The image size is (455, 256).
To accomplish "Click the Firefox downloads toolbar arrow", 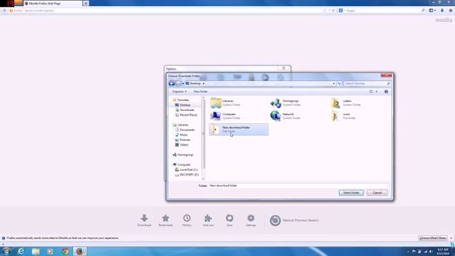I will coord(442,11).
